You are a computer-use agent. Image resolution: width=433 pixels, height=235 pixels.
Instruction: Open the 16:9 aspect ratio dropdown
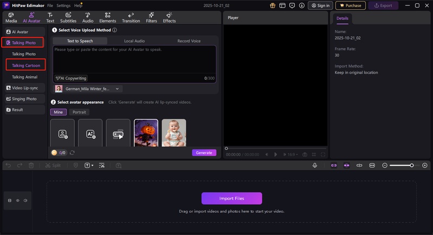click(x=293, y=154)
